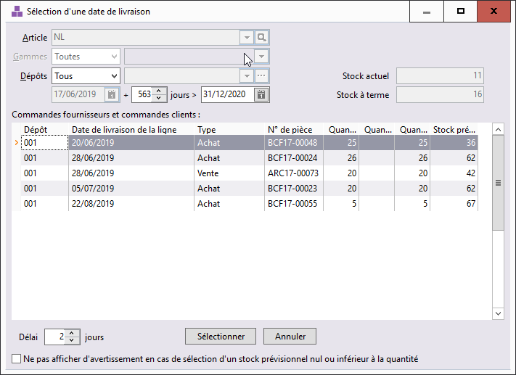Click the BCF17-00048 piece number cell
Viewport: 516px width, 375px height.
pyautogui.click(x=294, y=143)
